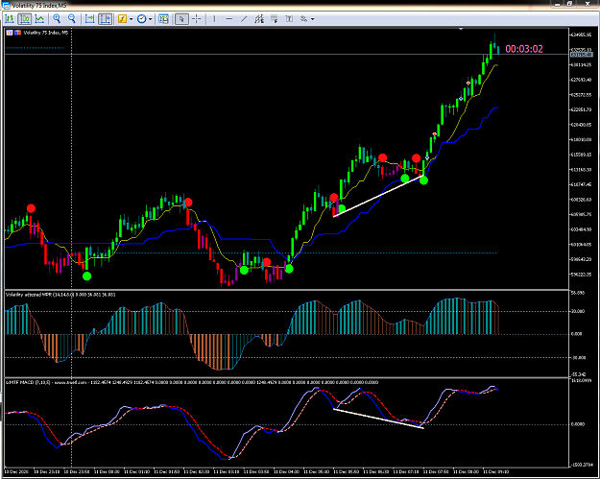
Task: Minimize the chart window
Action: pos(557,4)
